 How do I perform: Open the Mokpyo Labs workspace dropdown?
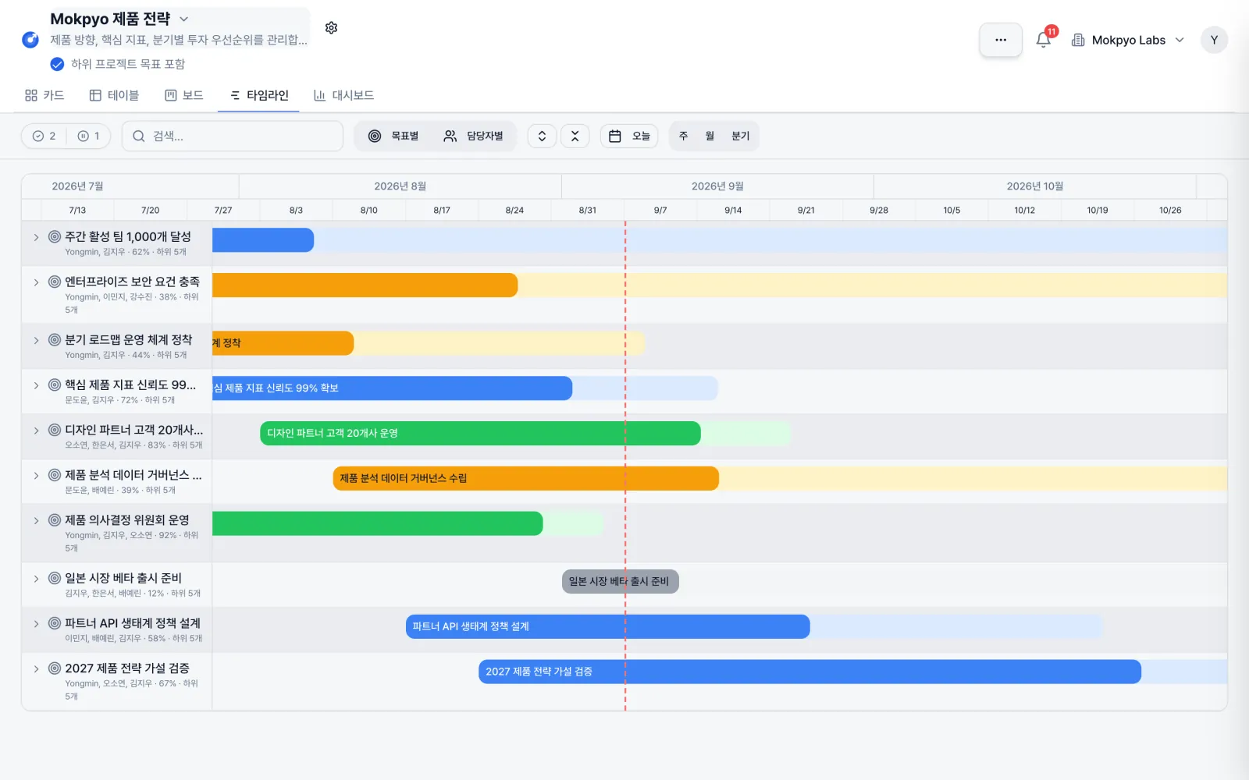(1128, 40)
